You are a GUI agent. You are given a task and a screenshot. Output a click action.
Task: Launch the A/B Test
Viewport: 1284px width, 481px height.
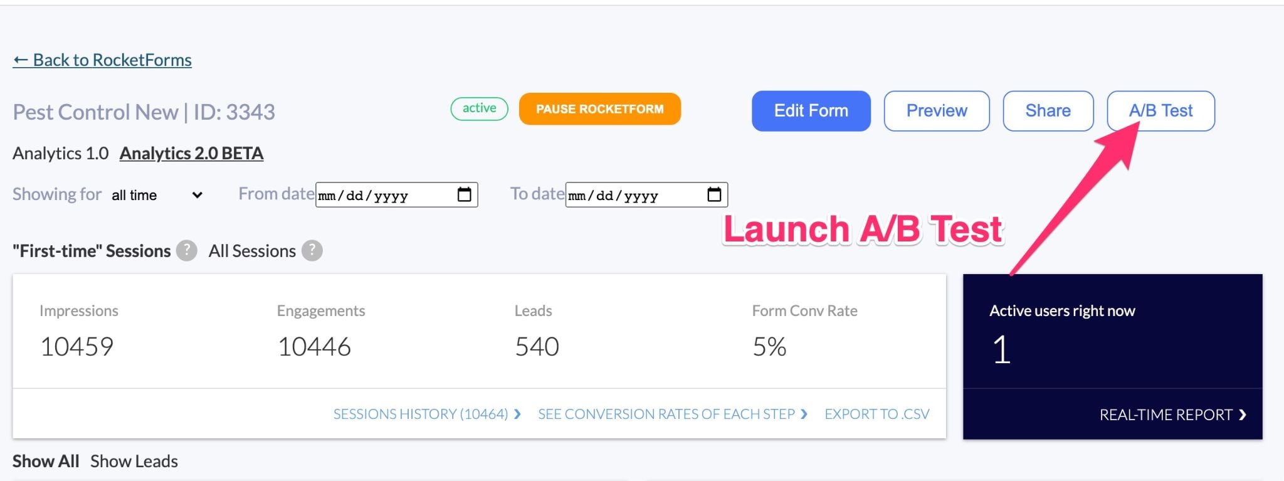pos(1160,111)
